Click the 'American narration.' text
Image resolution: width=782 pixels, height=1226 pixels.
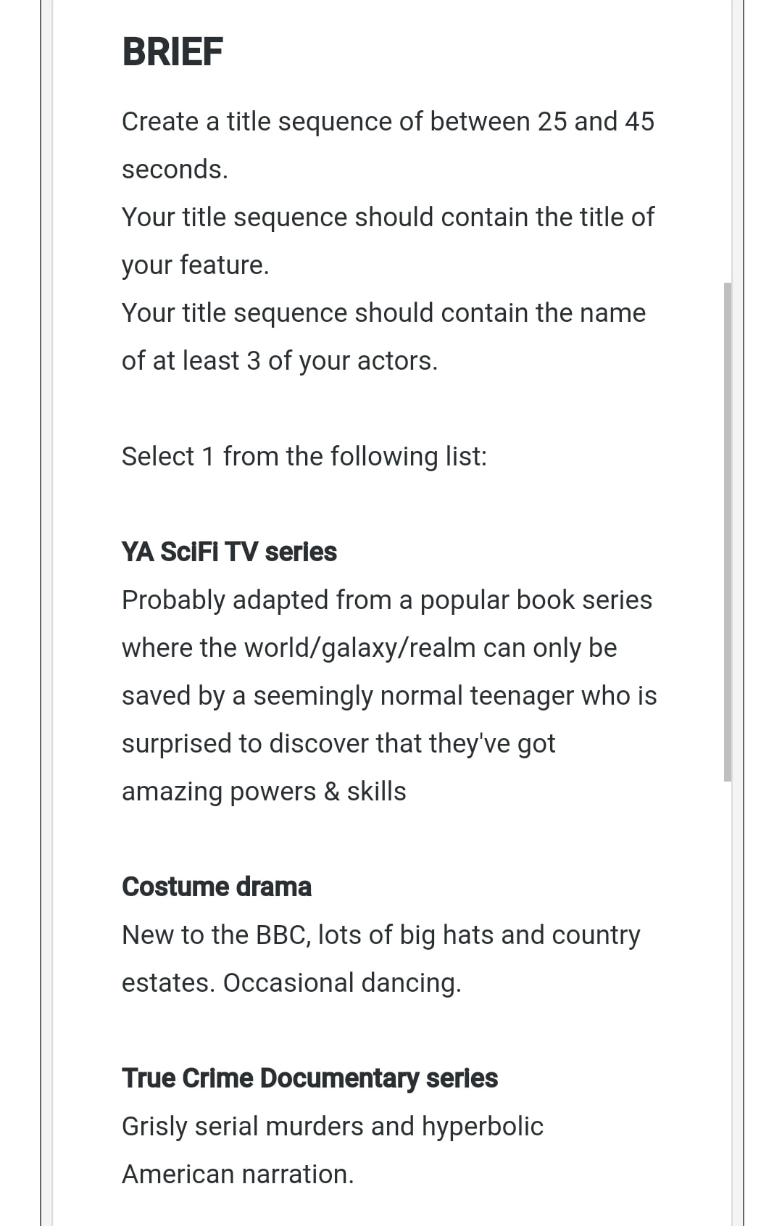[x=238, y=1174]
